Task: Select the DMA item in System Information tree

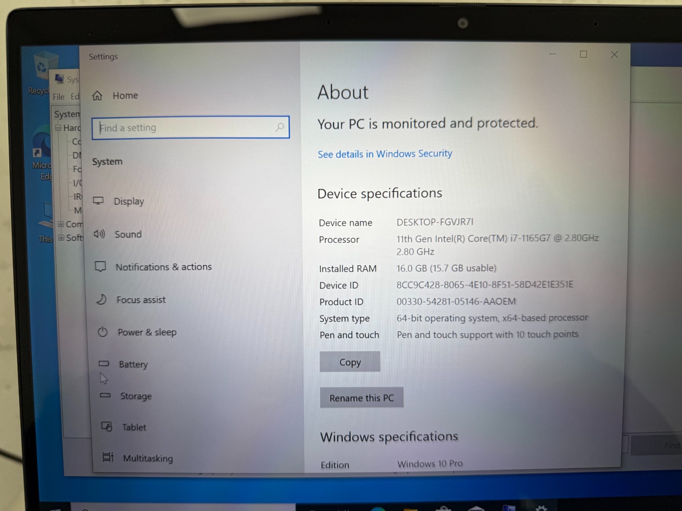Action: (76, 155)
